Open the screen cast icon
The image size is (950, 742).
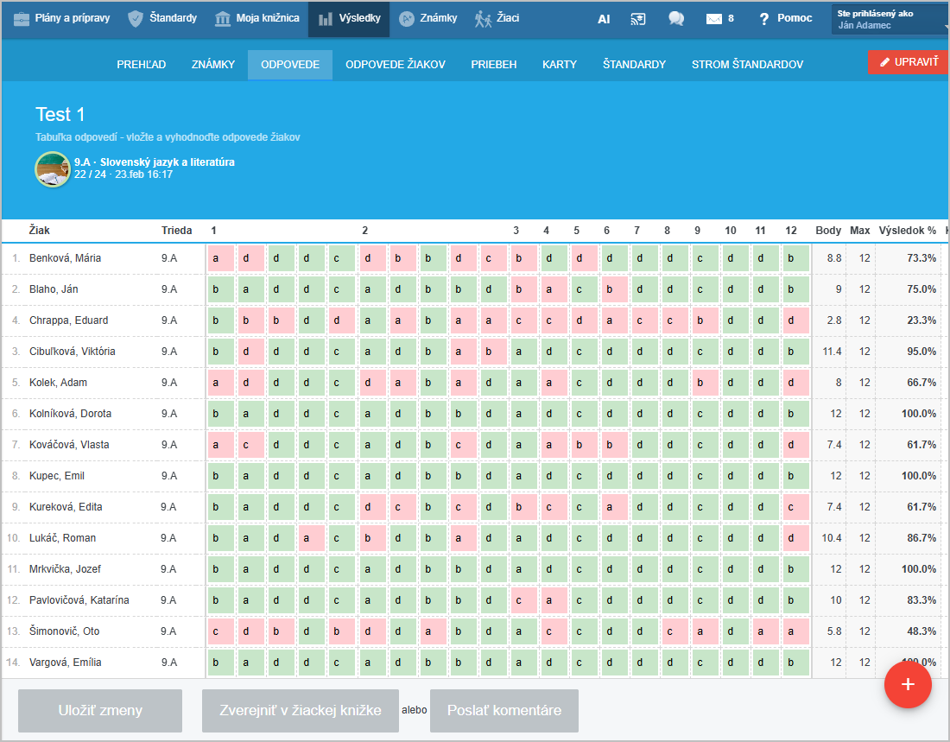[x=638, y=18]
